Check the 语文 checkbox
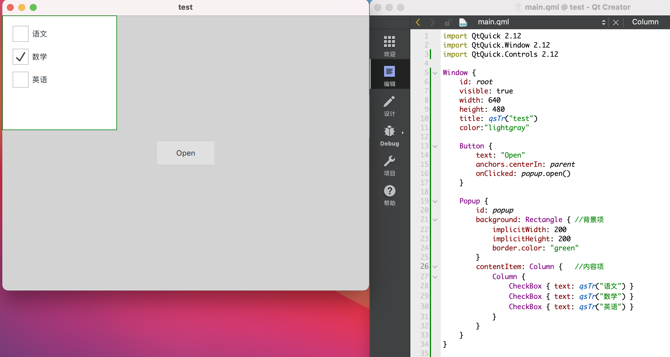The height and width of the screenshot is (357, 670). click(x=21, y=34)
